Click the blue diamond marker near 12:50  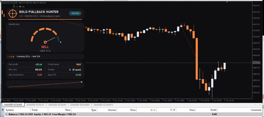[104, 33]
